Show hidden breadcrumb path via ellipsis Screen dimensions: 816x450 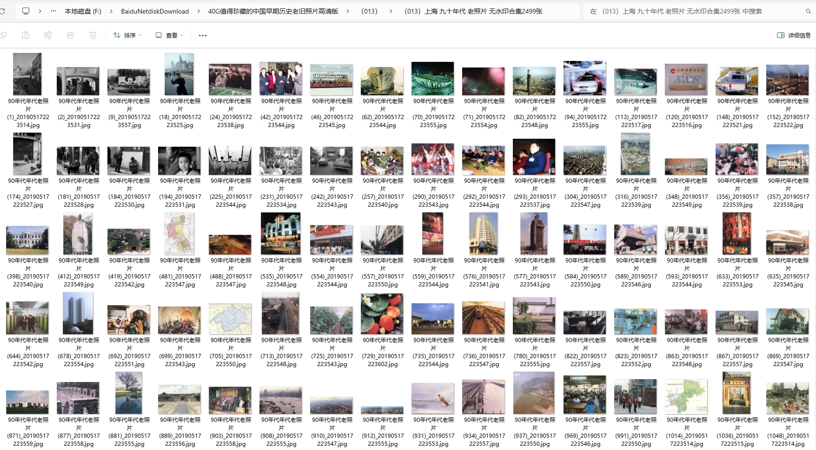[53, 11]
